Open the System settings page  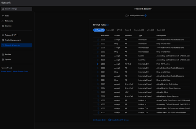point(8,59)
